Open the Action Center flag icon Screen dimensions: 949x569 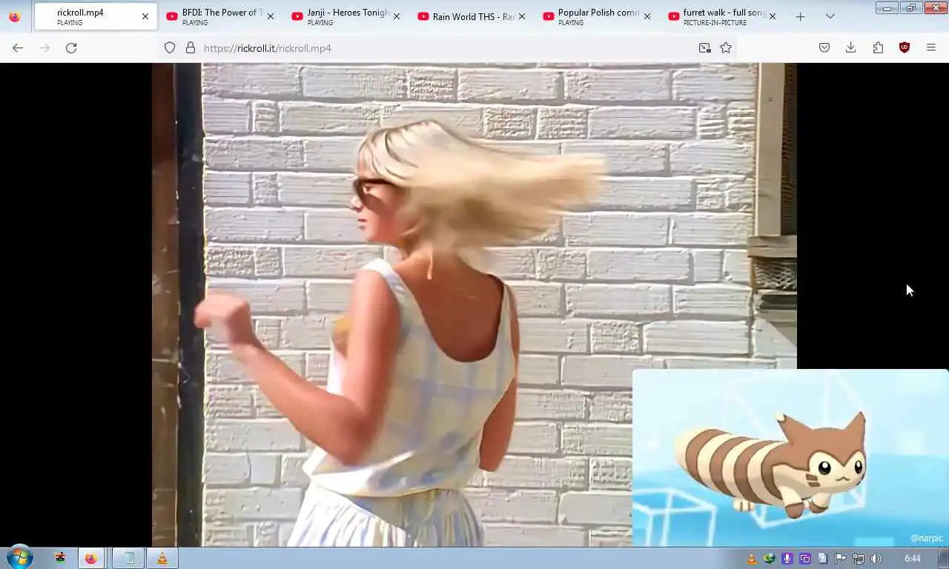click(841, 559)
